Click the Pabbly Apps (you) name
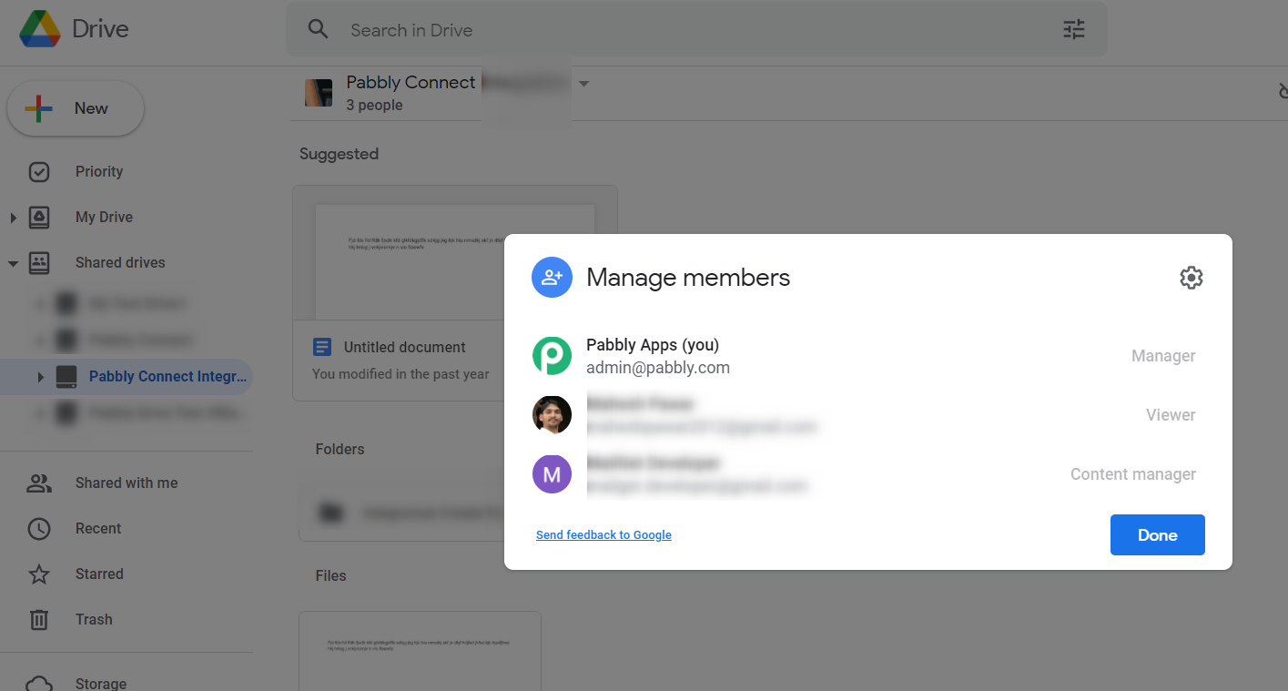1288x691 pixels. click(x=653, y=345)
